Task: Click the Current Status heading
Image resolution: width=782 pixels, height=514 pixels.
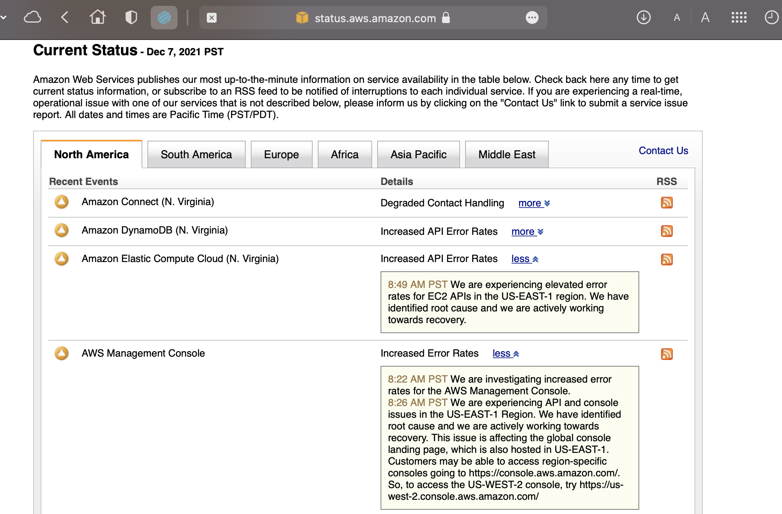Action: (x=85, y=50)
